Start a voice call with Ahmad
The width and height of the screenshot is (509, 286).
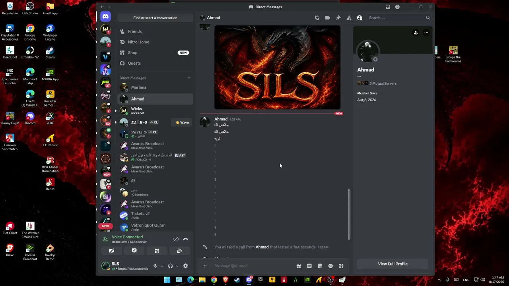point(317,18)
